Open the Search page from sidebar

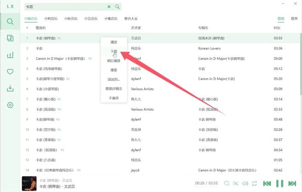(x=10, y=21)
